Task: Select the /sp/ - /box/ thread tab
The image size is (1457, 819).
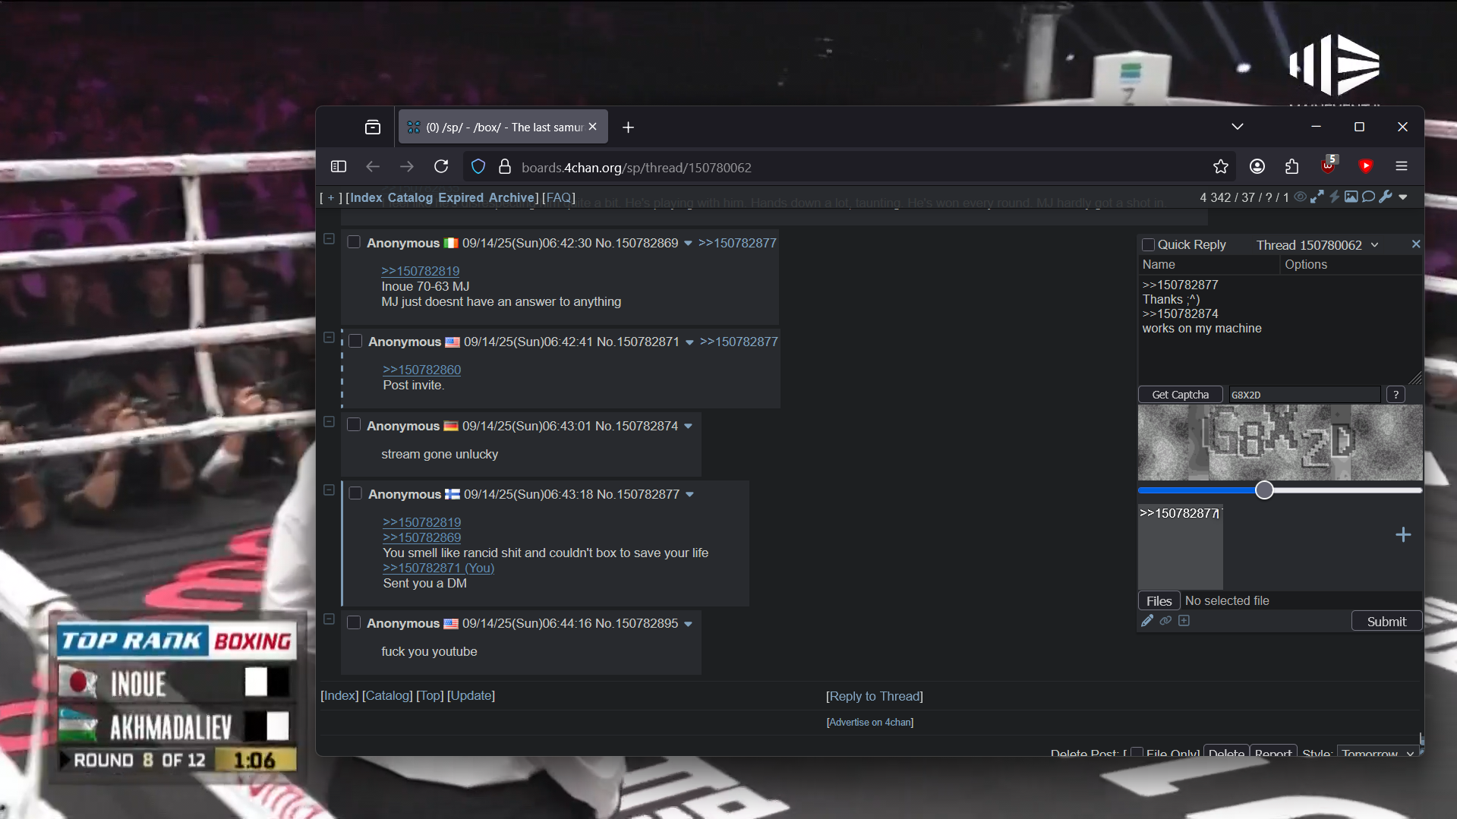Action: pyautogui.click(x=503, y=127)
